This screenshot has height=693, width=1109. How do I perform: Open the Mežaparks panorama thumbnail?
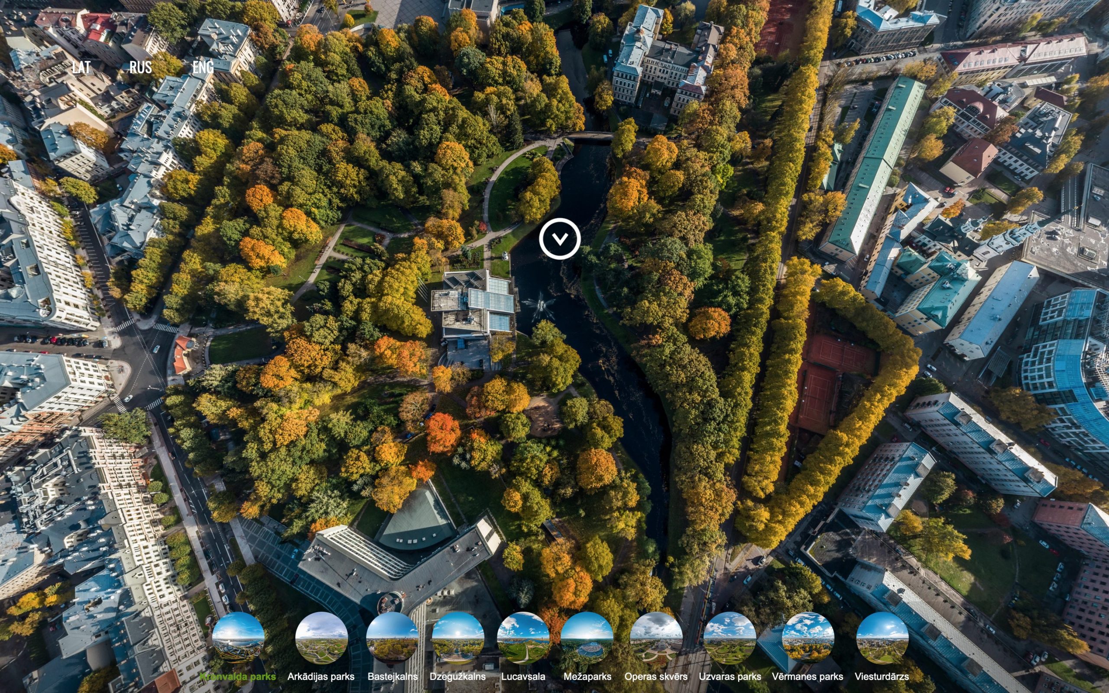[587, 638]
